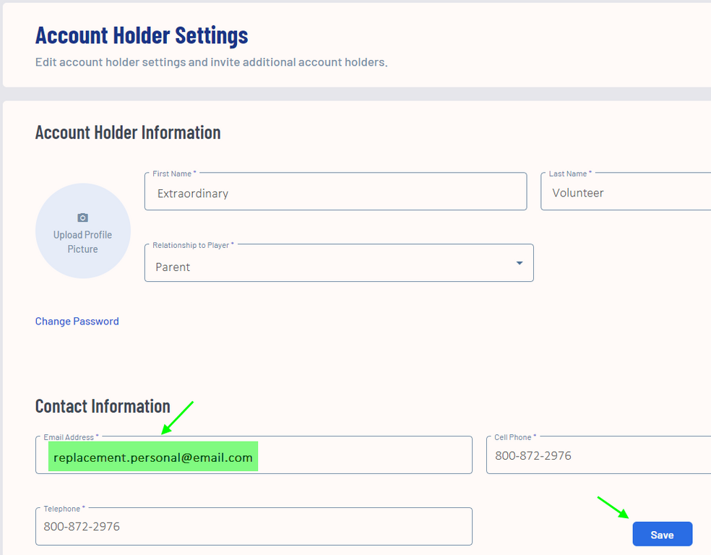The width and height of the screenshot is (711, 555).
Task: Focus the First Name field containing Extraordinary
Action: tap(335, 193)
